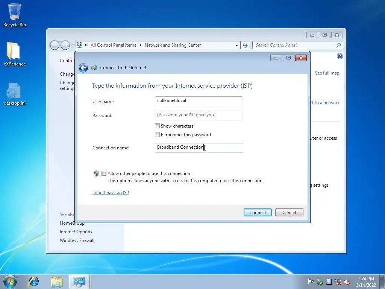Viewport: 385px width, 289px height.
Task: Focus the Password field
Action: pyautogui.click(x=199, y=115)
